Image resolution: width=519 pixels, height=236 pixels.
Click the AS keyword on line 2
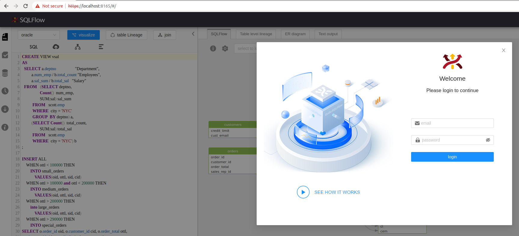tap(25, 63)
